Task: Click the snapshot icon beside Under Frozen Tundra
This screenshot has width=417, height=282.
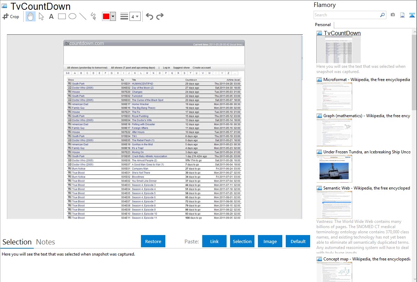Action: point(319,152)
